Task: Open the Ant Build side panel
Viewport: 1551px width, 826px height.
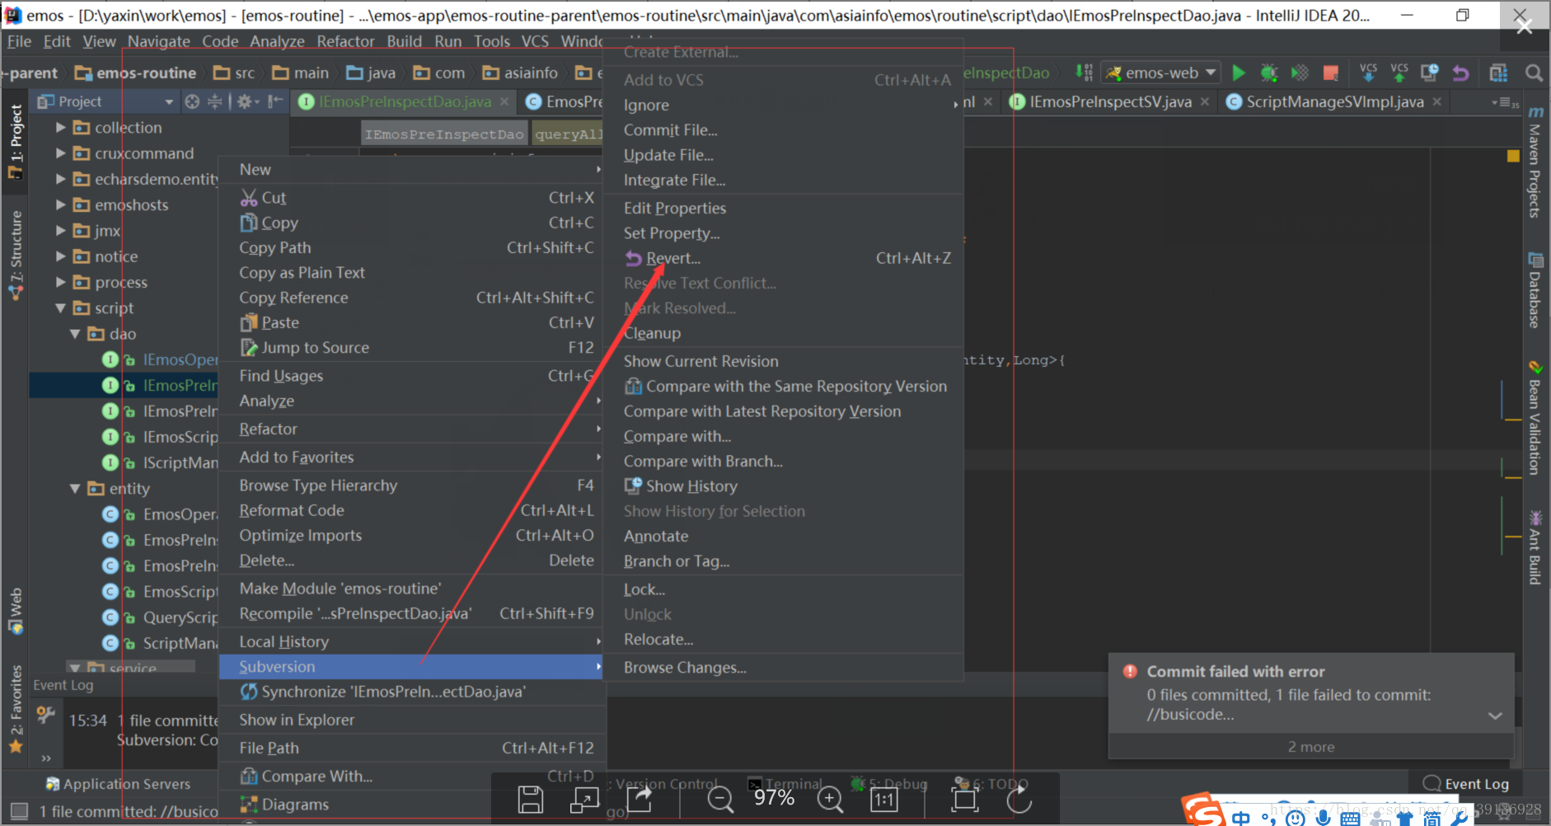Action: coord(1535,548)
